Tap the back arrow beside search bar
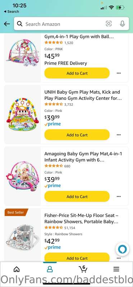Screen dimensions: 133x287 tap(7, 24)
